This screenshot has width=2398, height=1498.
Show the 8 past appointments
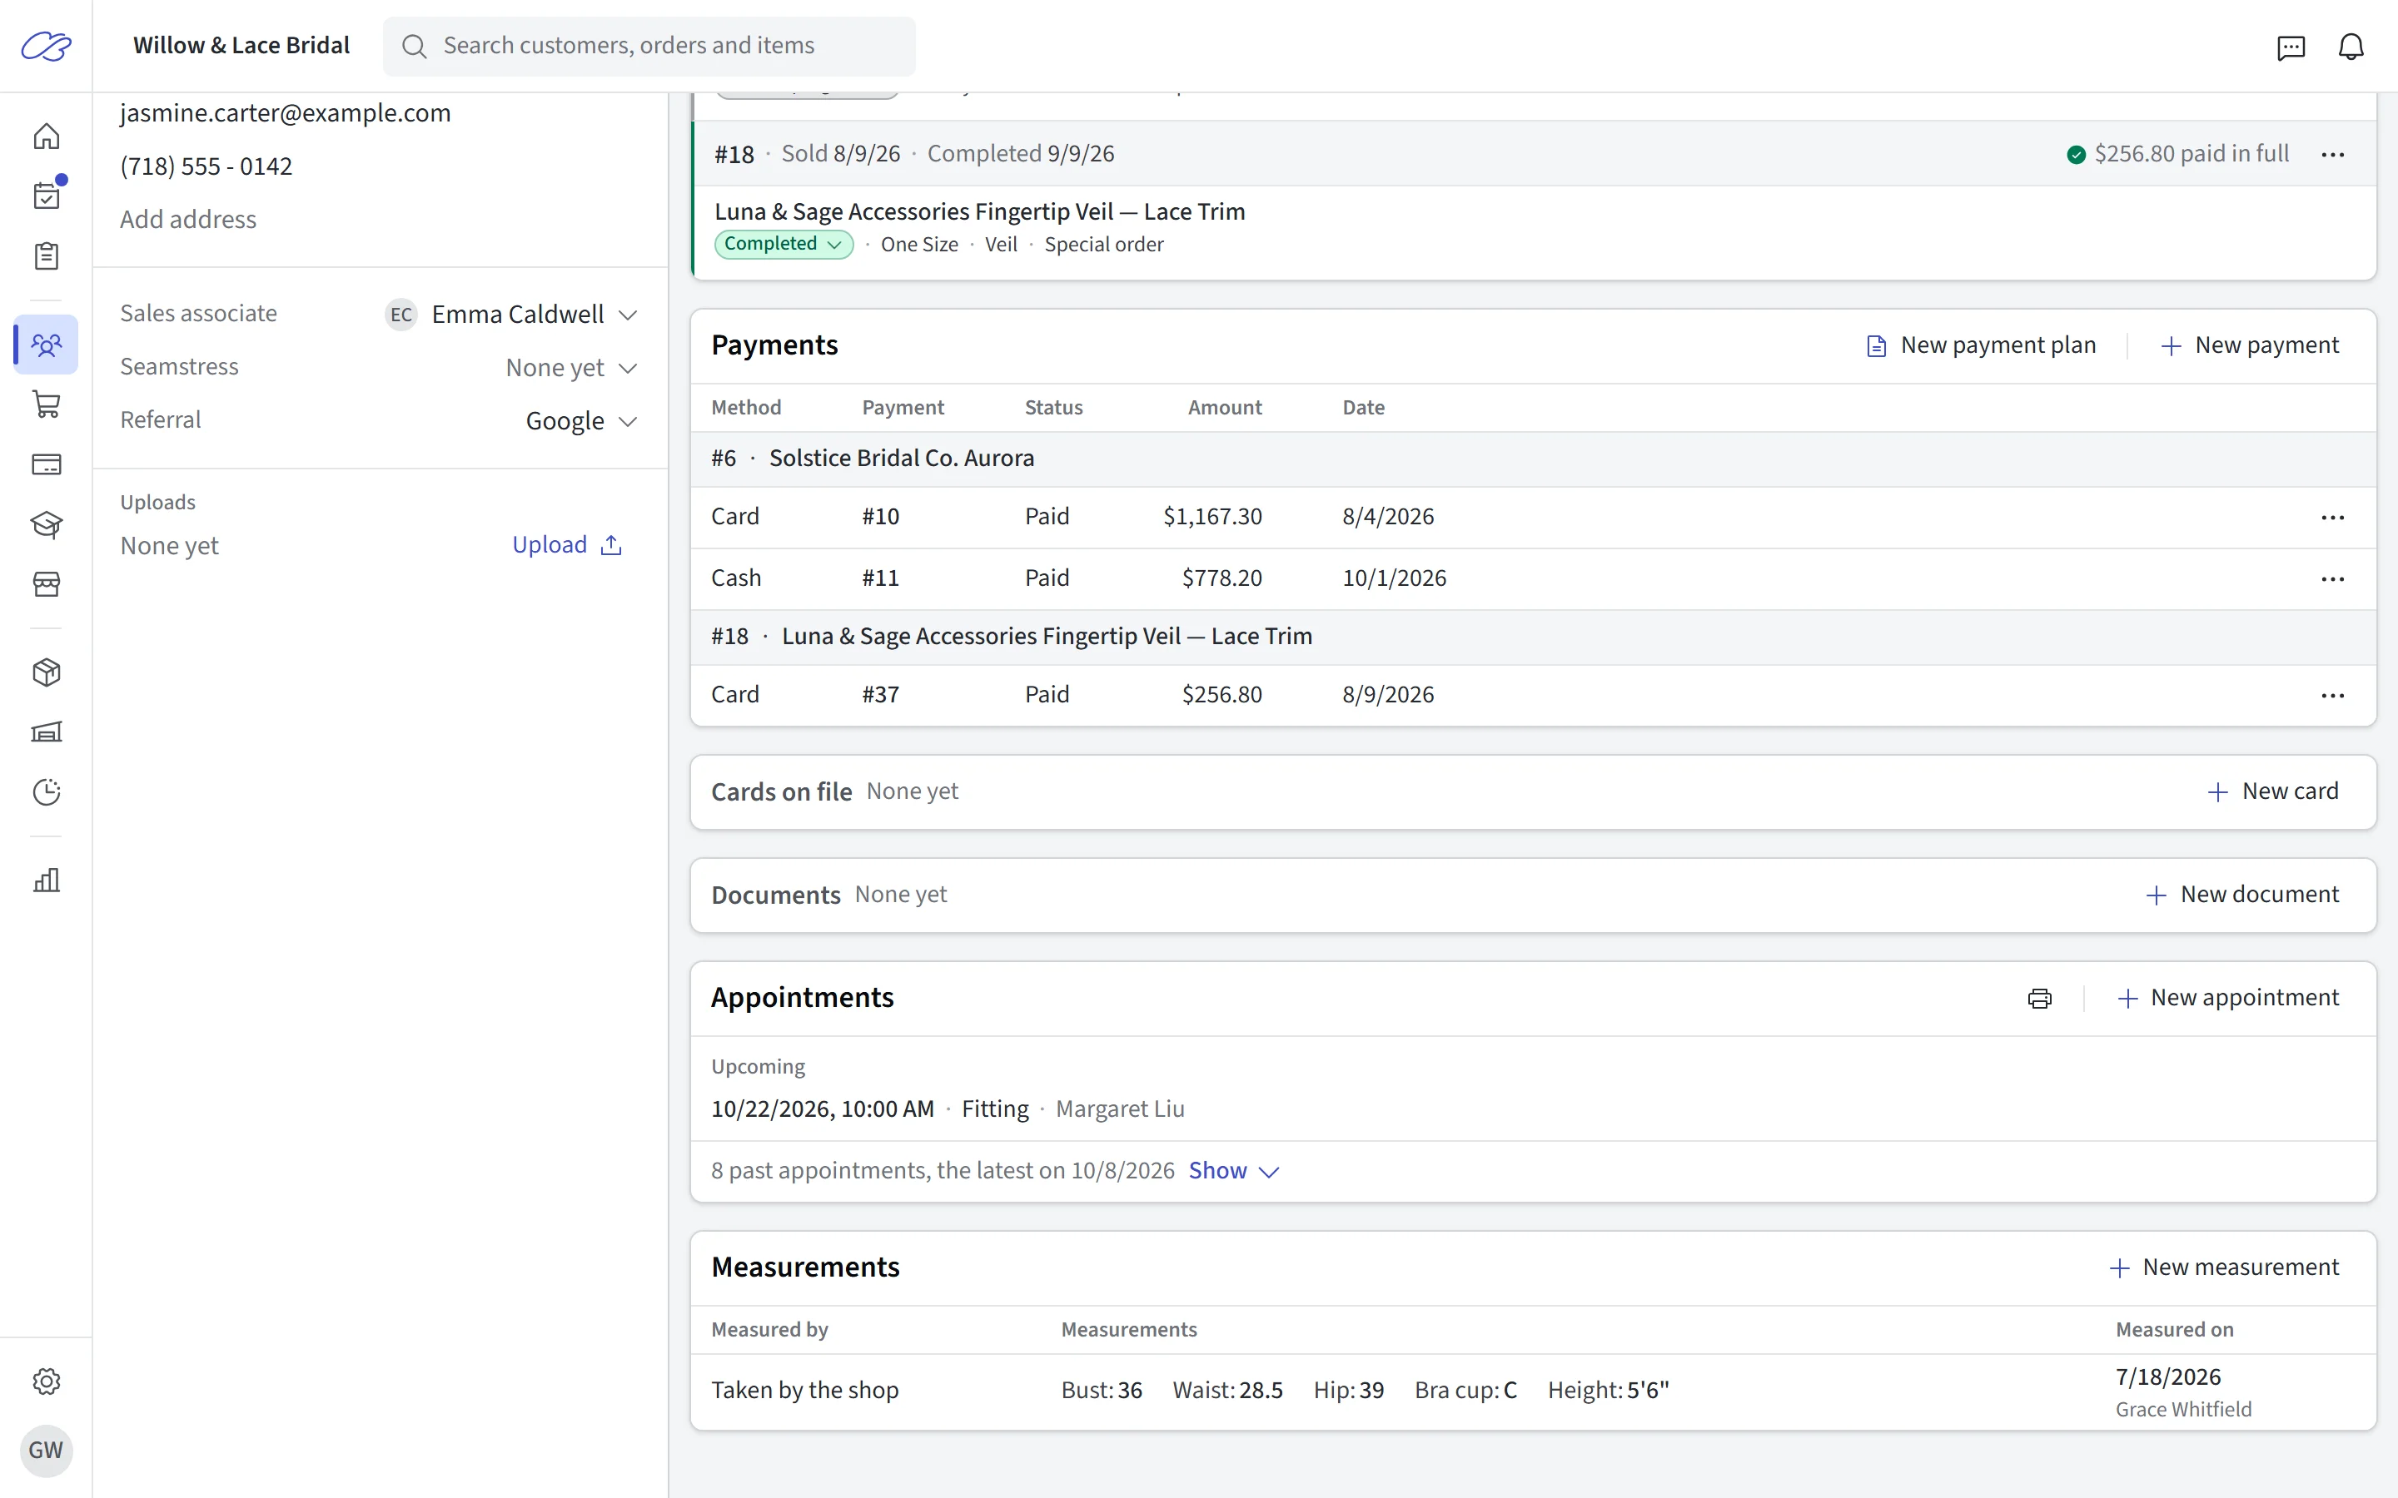pos(1234,1170)
